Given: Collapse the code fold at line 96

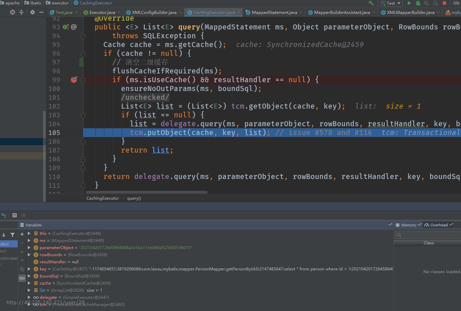Looking at the screenshot, I should point(83,54).
